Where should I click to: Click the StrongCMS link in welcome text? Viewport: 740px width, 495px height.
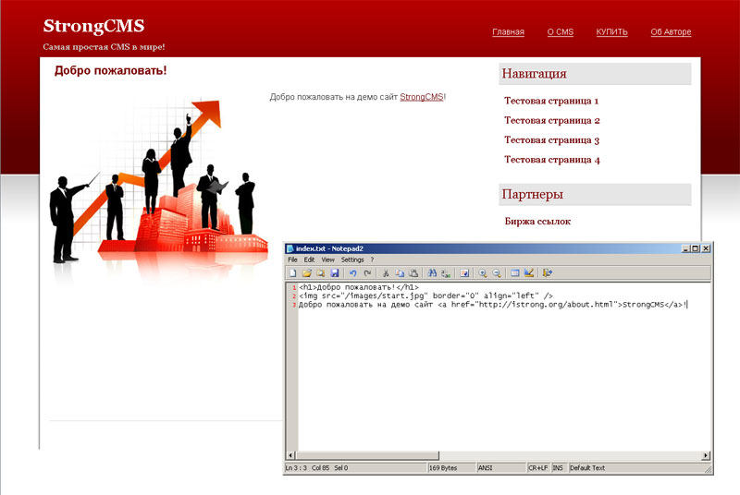[x=422, y=97]
